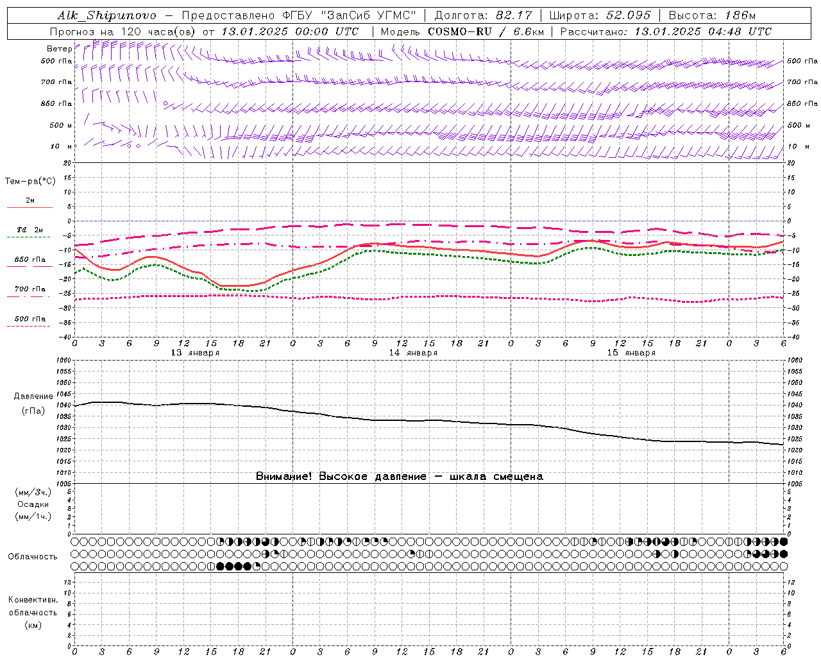Click the 'Давление' pressure panel label
821x657 pixels.
point(33,397)
